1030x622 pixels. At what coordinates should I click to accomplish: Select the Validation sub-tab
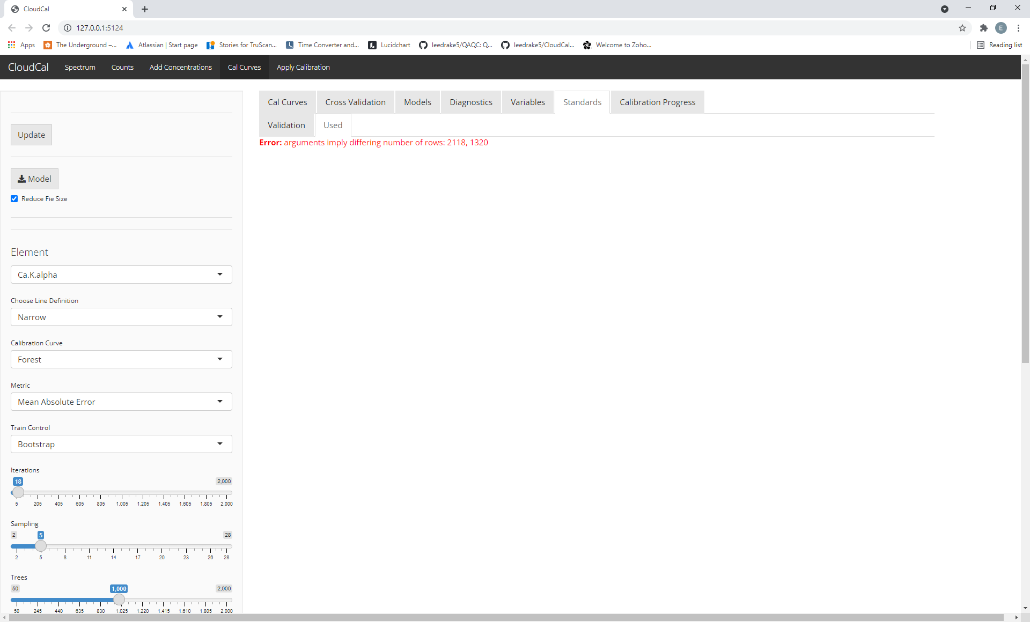pyautogui.click(x=286, y=125)
